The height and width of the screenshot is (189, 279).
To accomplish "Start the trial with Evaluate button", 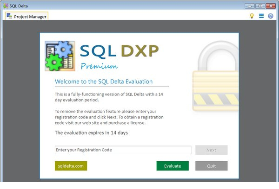I will (x=173, y=166).
